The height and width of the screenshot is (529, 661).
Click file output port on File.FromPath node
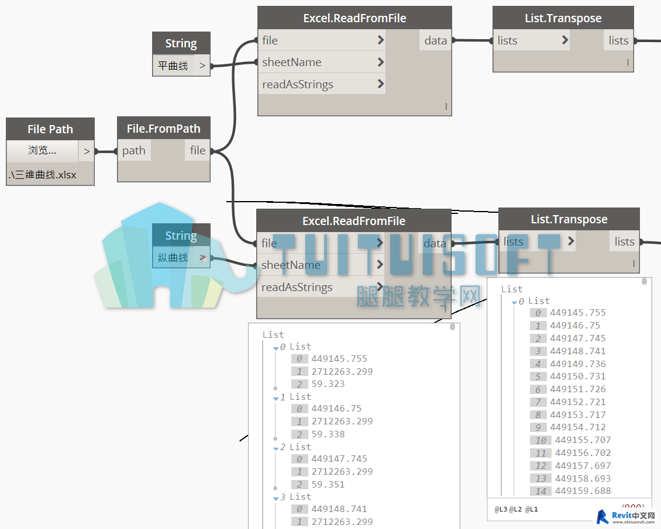coord(198,150)
